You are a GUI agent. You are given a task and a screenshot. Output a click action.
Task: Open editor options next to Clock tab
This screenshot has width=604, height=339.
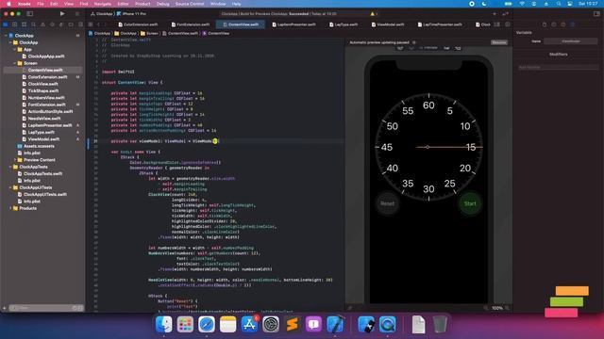pos(497,24)
